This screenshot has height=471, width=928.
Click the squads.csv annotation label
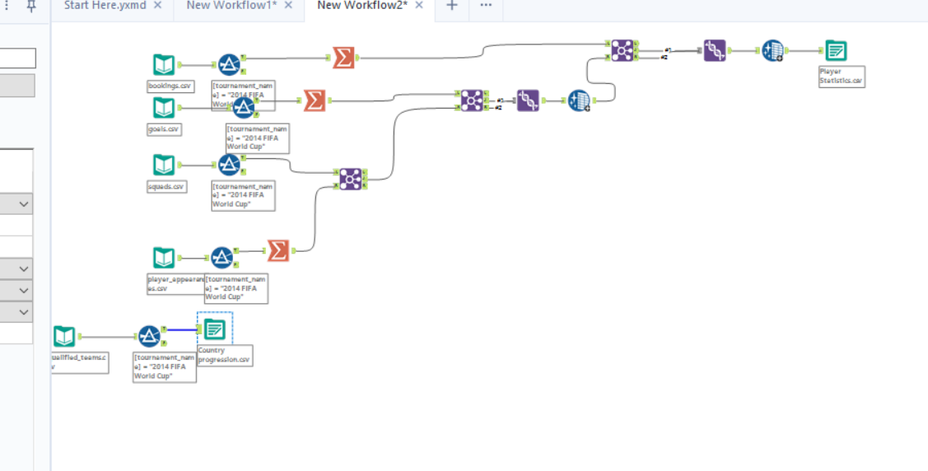click(167, 186)
